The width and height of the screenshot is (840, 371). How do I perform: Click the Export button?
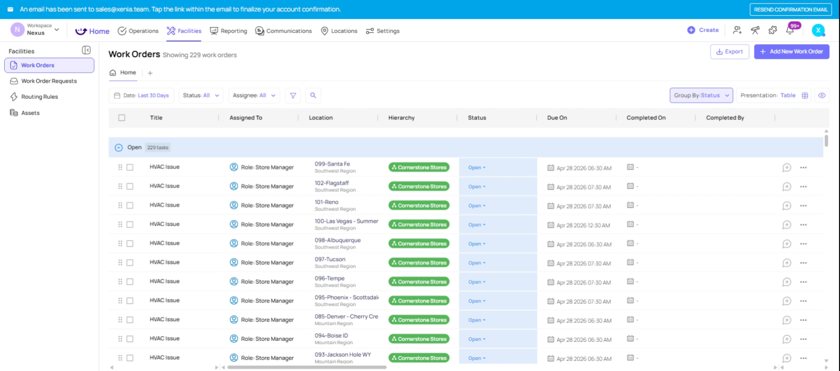(x=729, y=52)
